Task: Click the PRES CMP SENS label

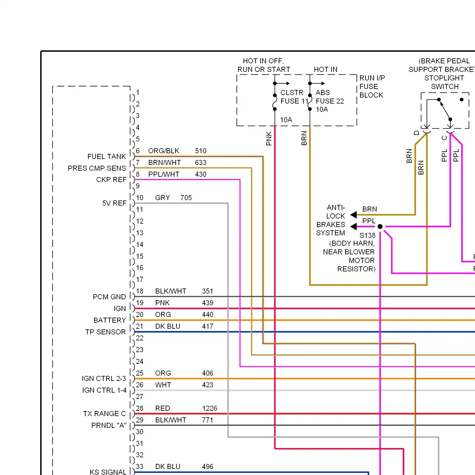Action: tap(97, 168)
